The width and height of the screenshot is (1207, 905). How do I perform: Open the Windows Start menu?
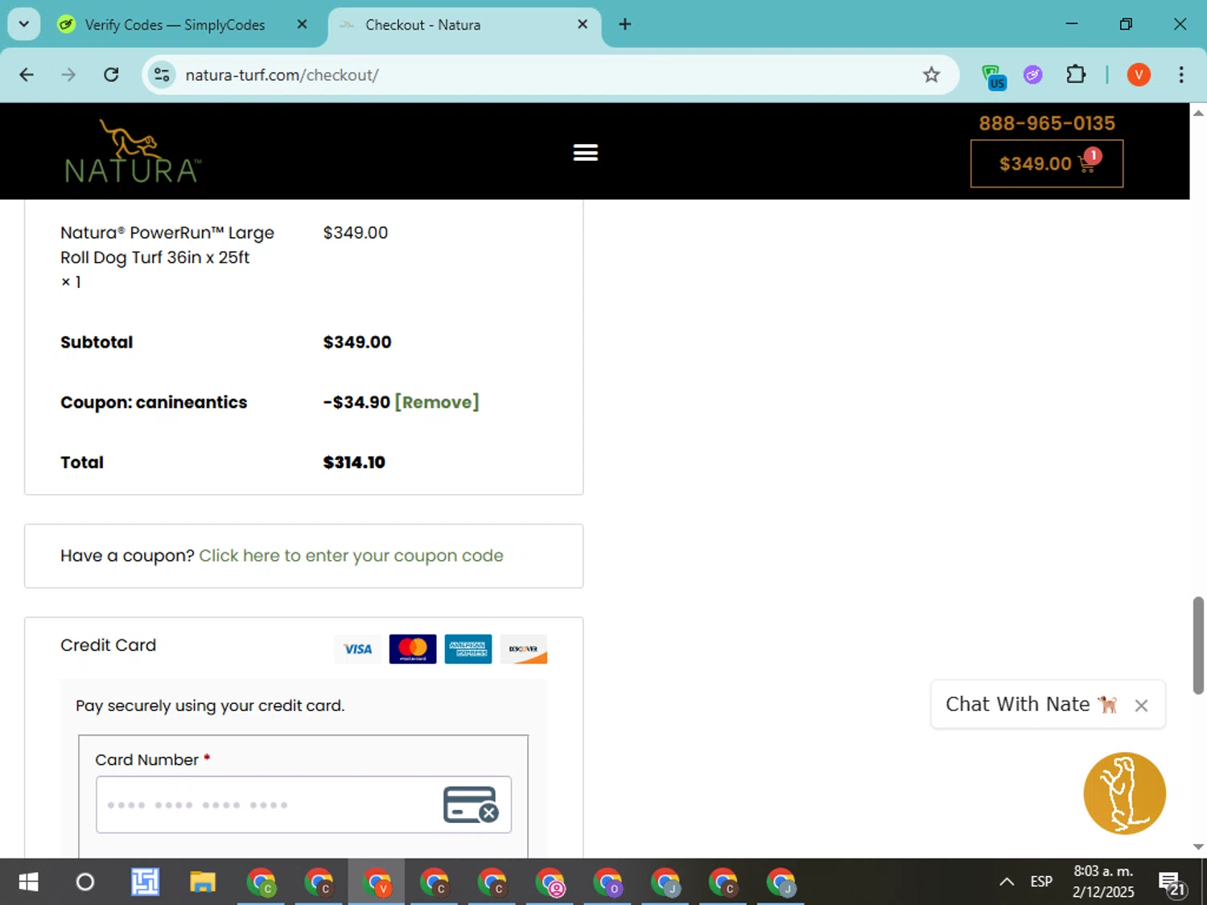[x=28, y=882]
